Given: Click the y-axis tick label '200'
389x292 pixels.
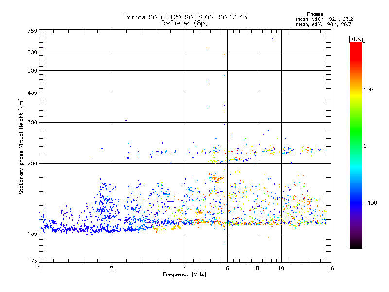Looking at the screenshot, I should pyautogui.click(x=32, y=164).
